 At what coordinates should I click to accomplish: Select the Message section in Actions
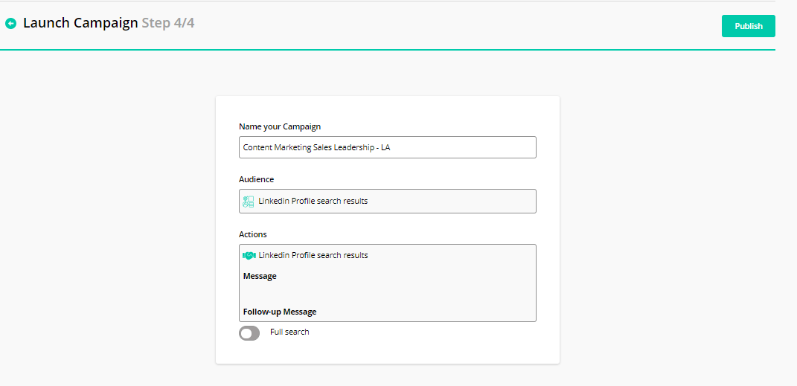pos(260,277)
